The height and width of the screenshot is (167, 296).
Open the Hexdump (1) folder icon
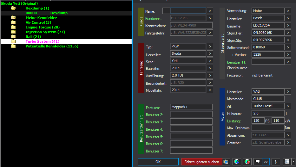click(x=13, y=8)
